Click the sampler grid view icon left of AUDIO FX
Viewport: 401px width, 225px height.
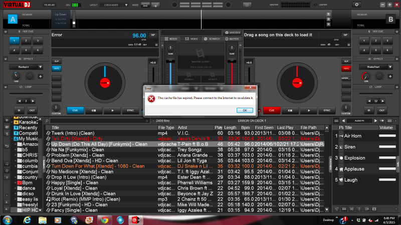pyautogui.click(x=336, y=120)
